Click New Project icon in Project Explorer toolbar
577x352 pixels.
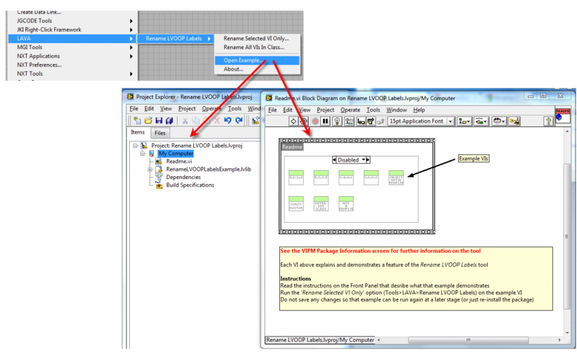point(137,121)
